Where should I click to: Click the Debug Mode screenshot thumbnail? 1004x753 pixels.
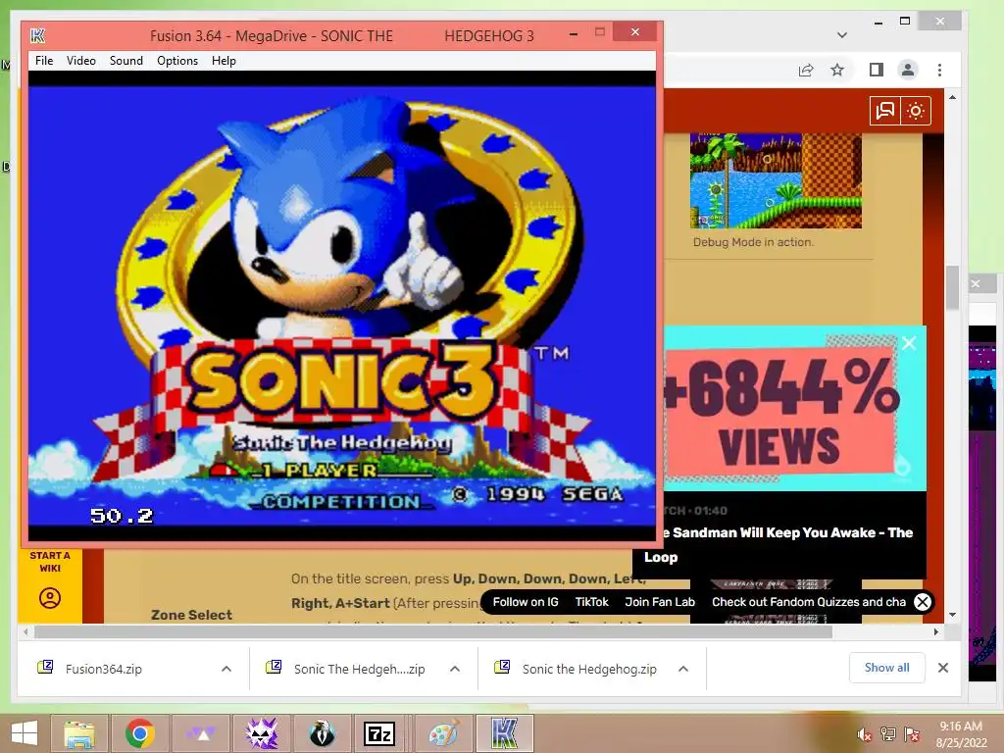click(x=776, y=180)
